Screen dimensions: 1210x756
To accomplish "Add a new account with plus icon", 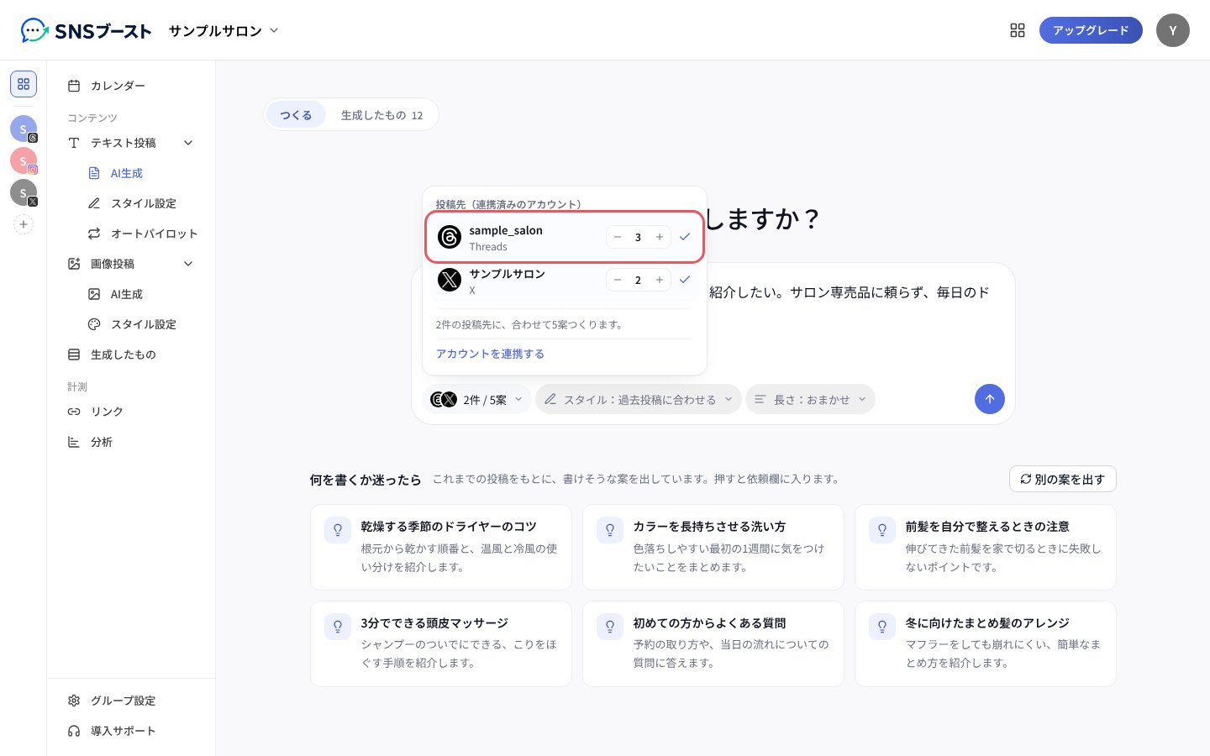I will [x=24, y=224].
